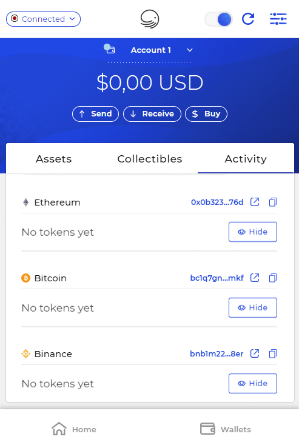
Task: Go to Wallets in bottom navigation
Action: tap(226, 429)
